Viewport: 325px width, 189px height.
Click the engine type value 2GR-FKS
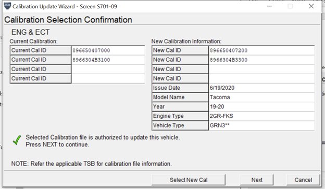pyautogui.click(x=221, y=116)
